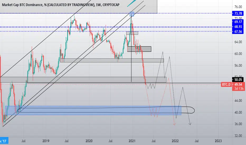Click the 2023 label on time axis
Viewport: 246px width, 145px height.
218,141
